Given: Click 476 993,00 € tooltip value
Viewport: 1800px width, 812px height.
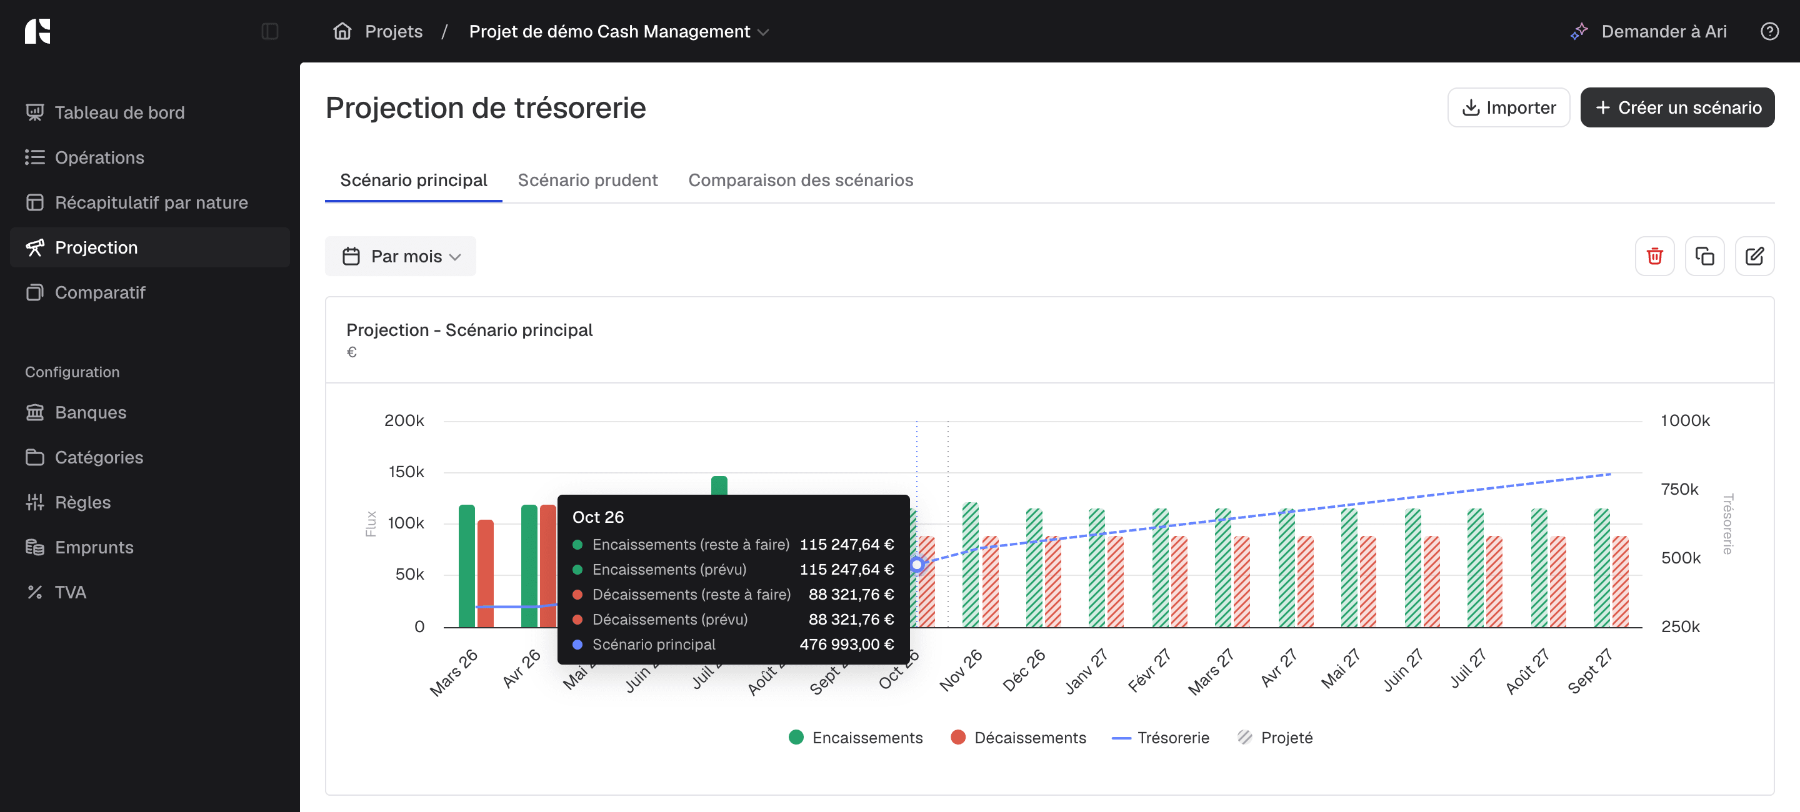Looking at the screenshot, I should pyautogui.click(x=846, y=645).
